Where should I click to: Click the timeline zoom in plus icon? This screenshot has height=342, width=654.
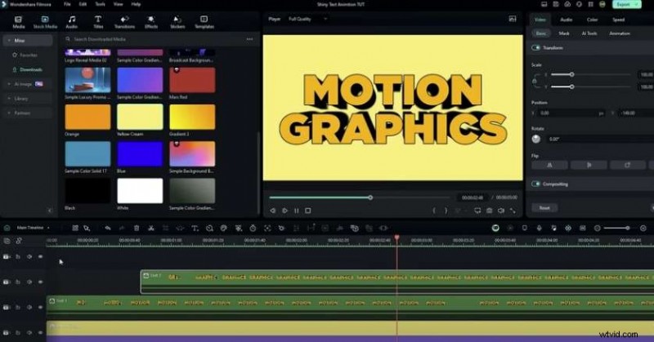click(643, 229)
